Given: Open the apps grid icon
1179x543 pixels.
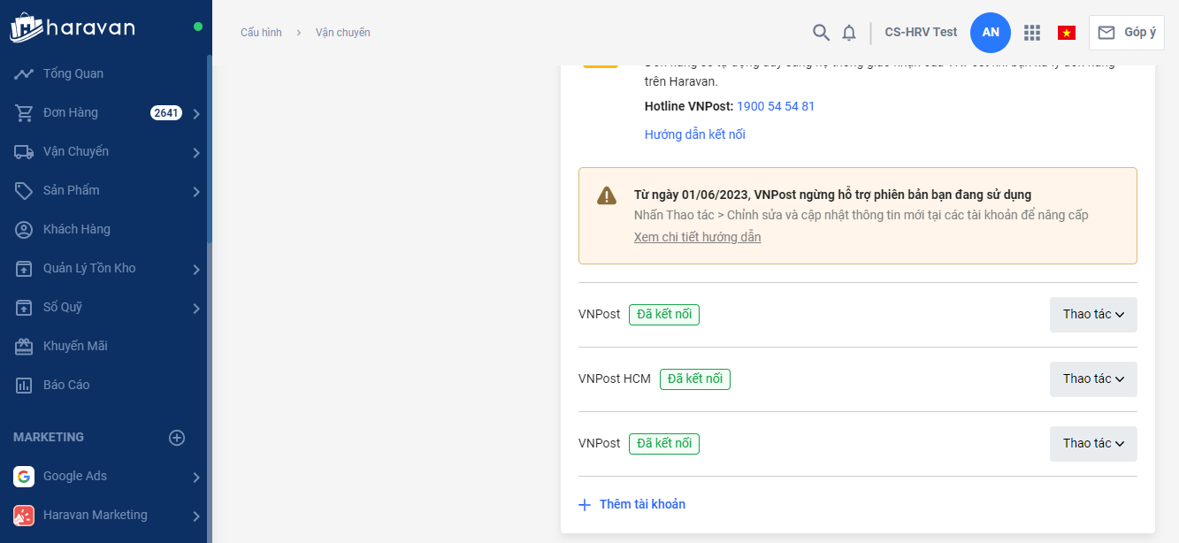Looking at the screenshot, I should pos(1031,33).
